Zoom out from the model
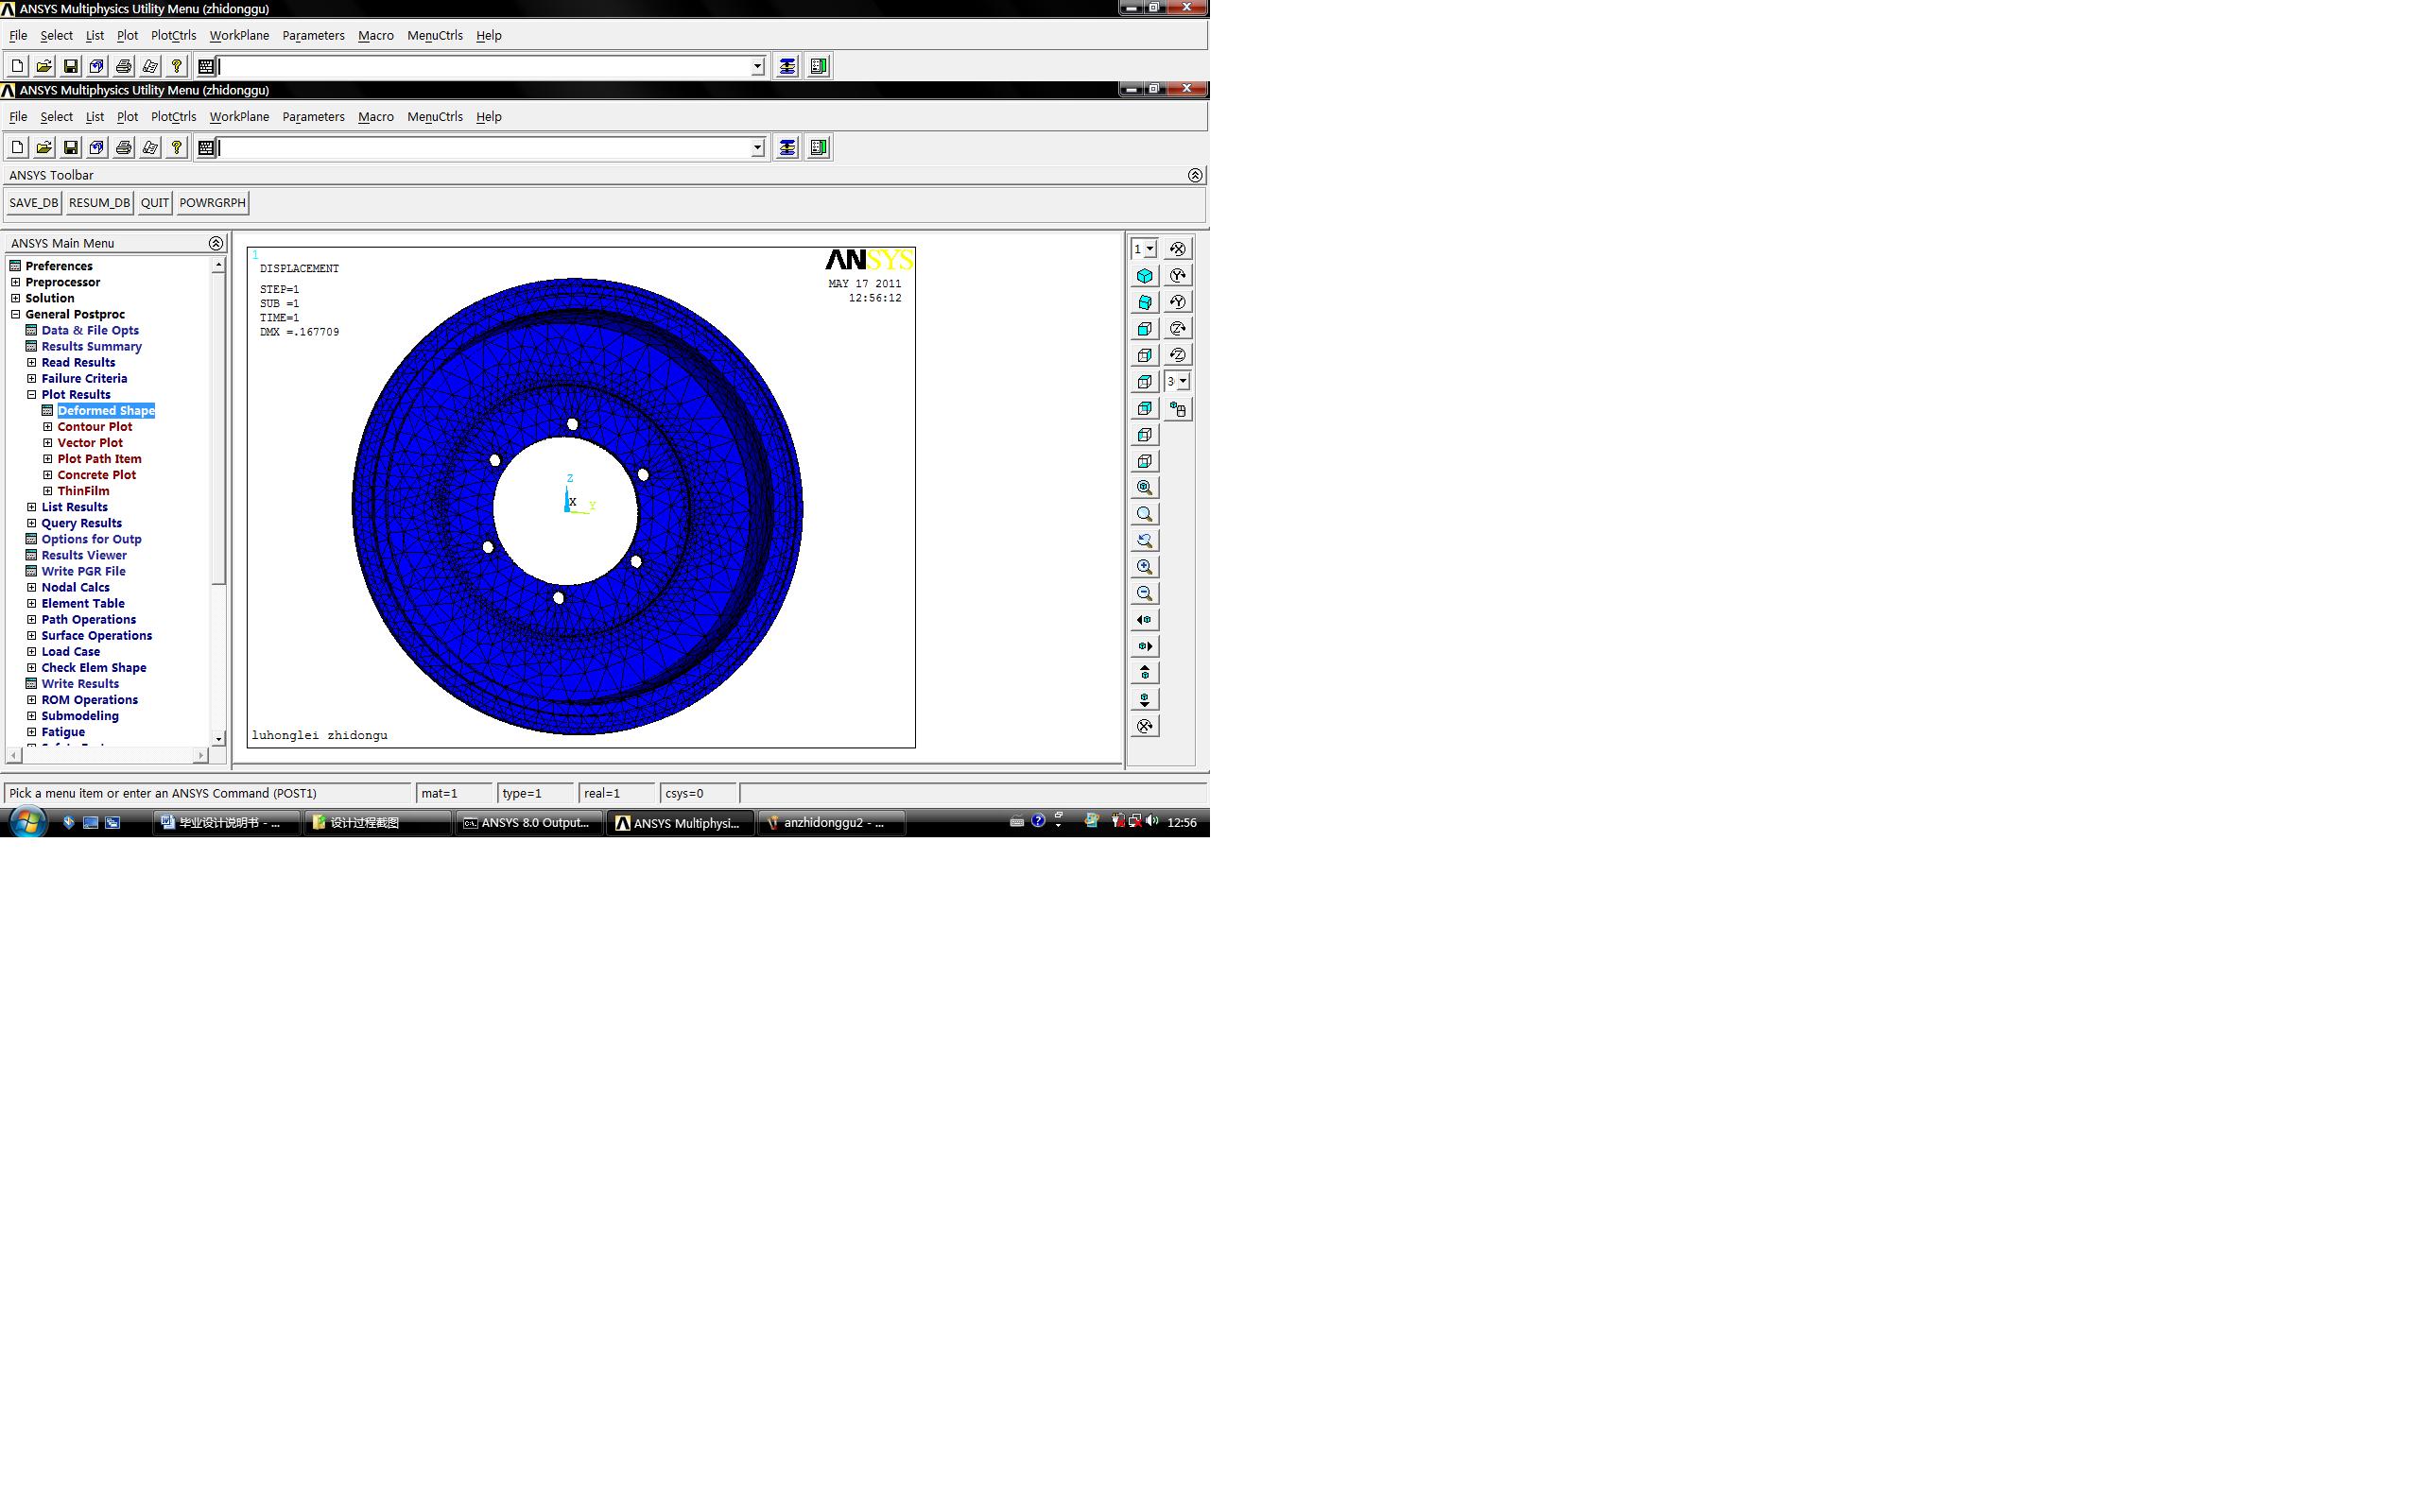 click(1145, 593)
